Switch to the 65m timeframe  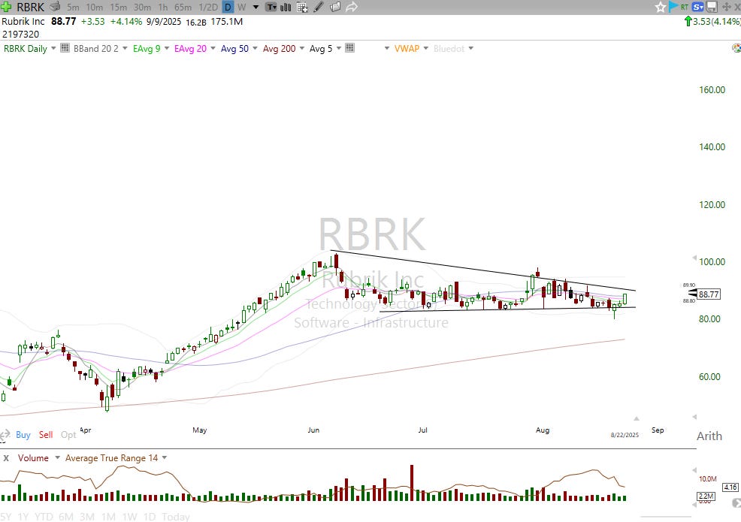(x=183, y=8)
